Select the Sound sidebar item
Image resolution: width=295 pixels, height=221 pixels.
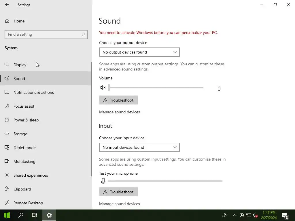coord(46,79)
